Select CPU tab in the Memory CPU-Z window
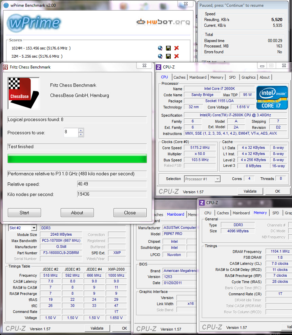This screenshot has width=292, height=335. (208, 213)
